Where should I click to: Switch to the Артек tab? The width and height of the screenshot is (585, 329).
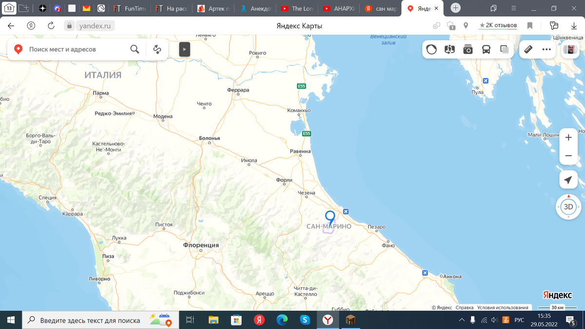(214, 8)
